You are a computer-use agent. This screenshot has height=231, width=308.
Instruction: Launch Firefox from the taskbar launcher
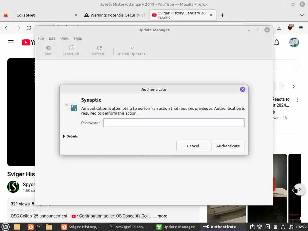[x=30, y=227]
